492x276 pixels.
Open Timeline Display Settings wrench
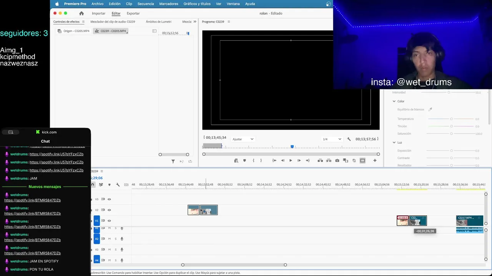[118, 185]
